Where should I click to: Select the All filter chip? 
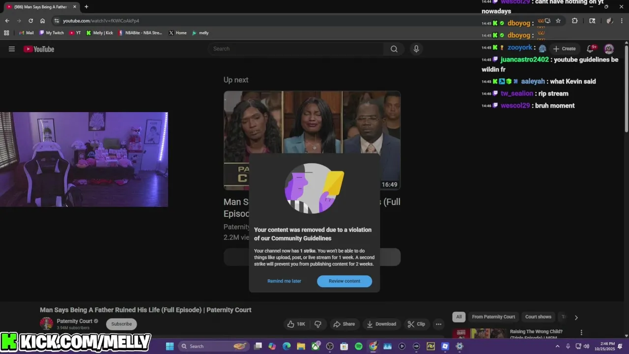(x=459, y=317)
